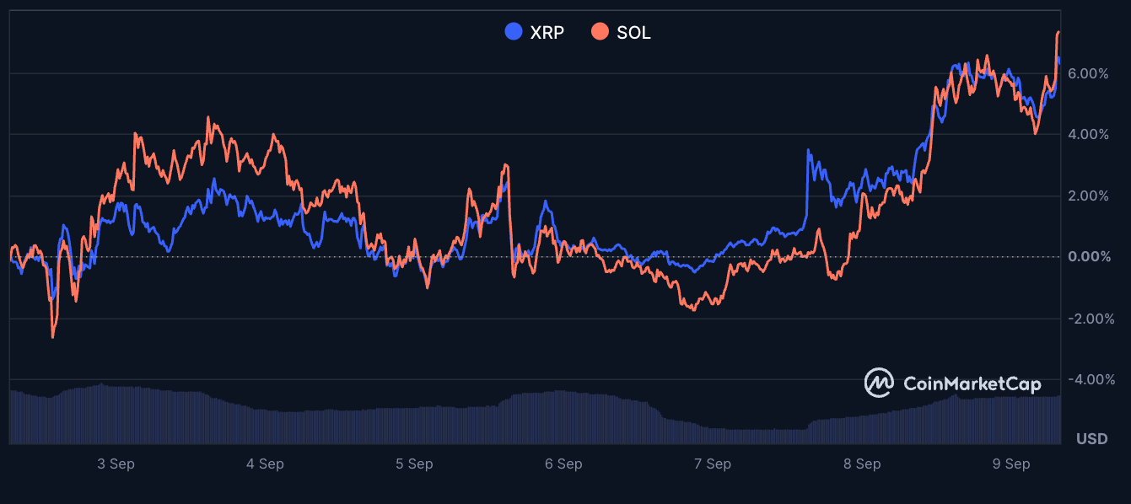Select the 6.00% y-axis label

pyautogui.click(x=1088, y=74)
